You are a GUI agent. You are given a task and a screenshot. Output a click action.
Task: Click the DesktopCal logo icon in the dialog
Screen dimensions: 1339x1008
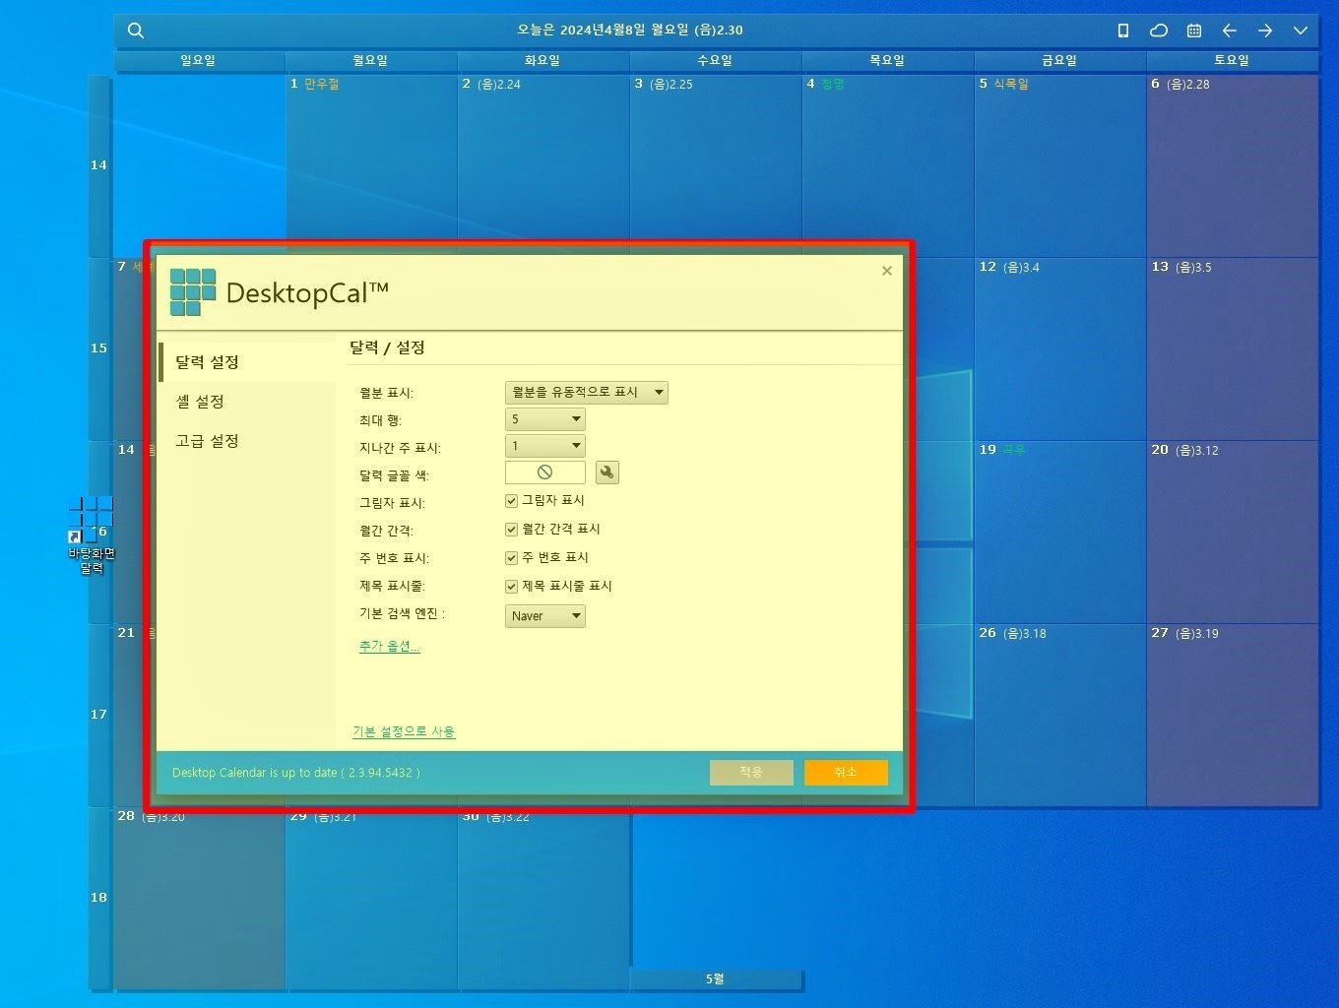point(193,292)
